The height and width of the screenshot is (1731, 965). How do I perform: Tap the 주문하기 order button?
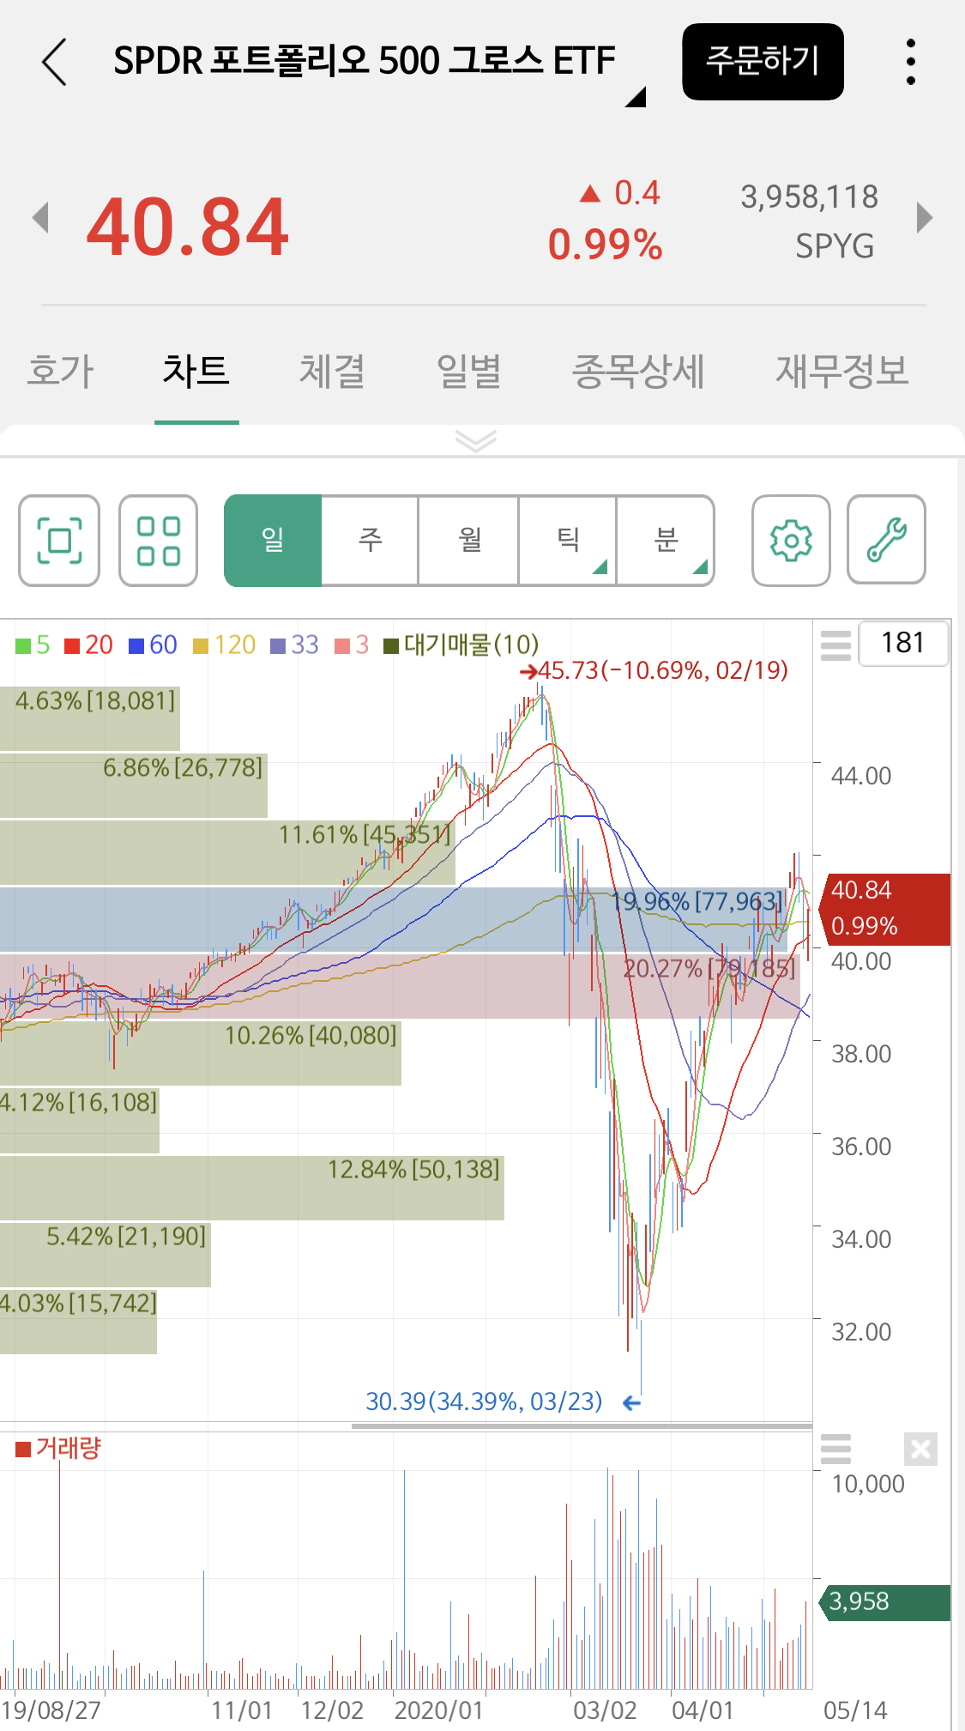(763, 62)
